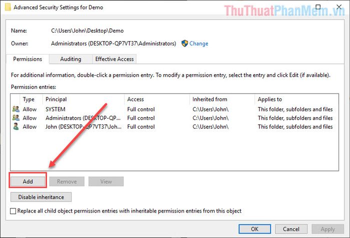Confirm with the OK button
This screenshot has width=350, height=238.
[254, 229]
